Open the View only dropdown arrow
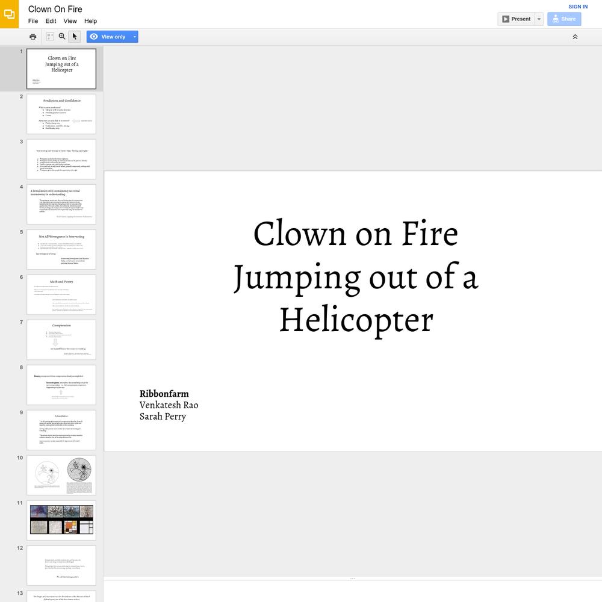The height and width of the screenshot is (602, 602). (135, 37)
